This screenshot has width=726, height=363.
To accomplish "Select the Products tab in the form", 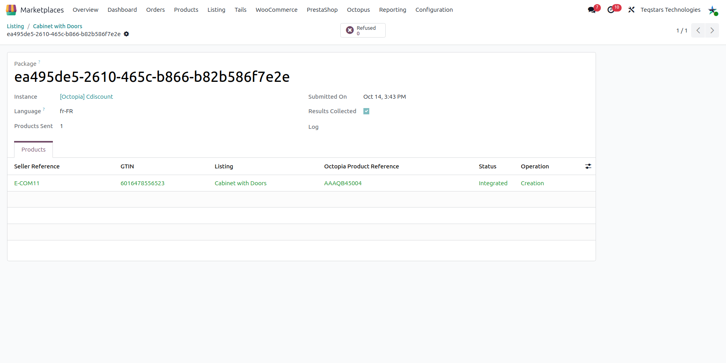I will tap(33, 150).
